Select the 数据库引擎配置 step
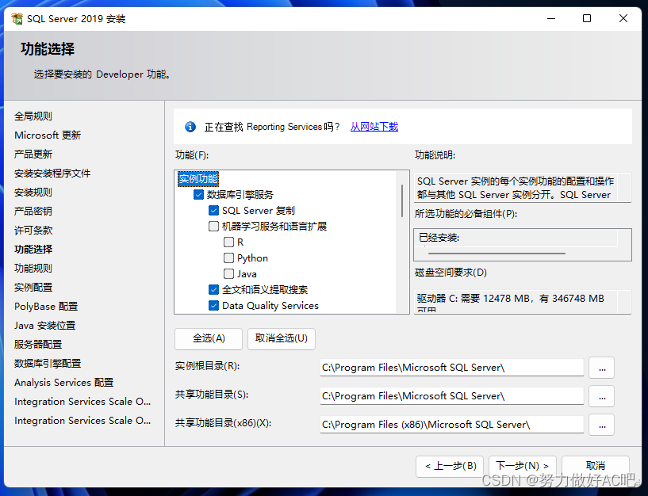The height and width of the screenshot is (496, 648). coord(48,364)
